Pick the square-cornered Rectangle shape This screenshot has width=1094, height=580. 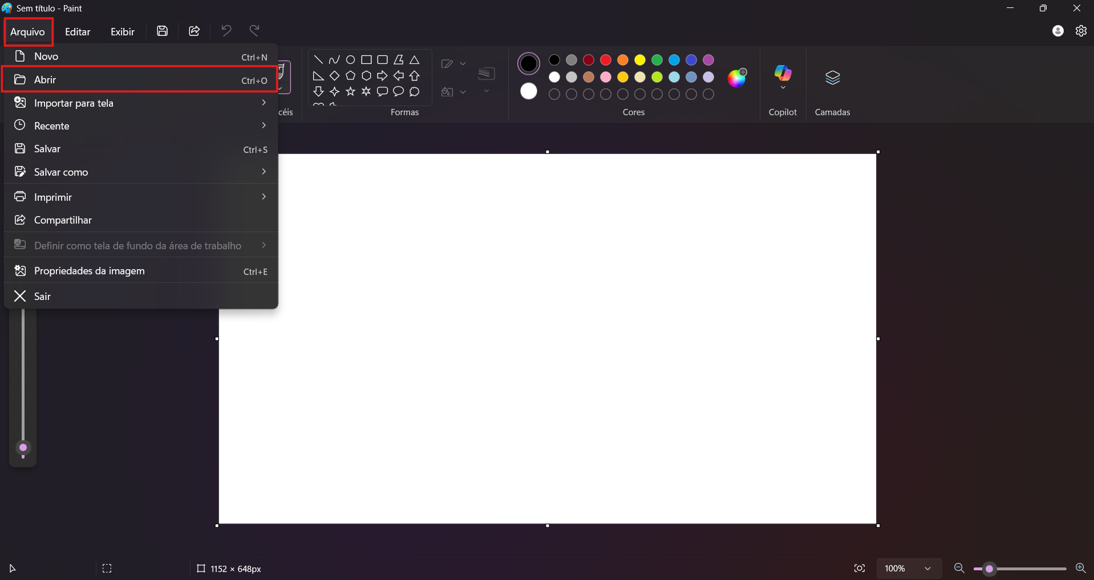[x=366, y=60]
